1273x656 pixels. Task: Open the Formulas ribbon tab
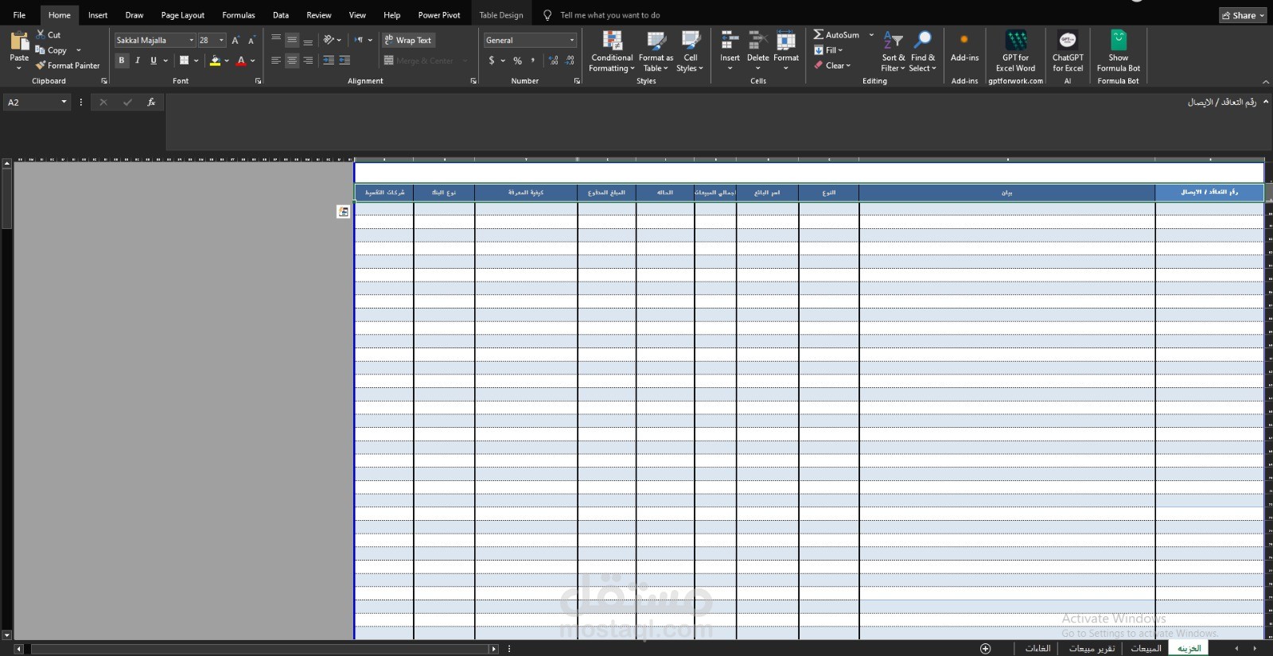(239, 15)
